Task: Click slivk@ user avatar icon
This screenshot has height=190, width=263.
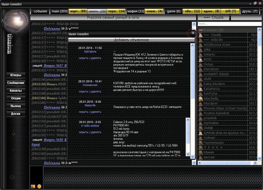Action: tap(201, 128)
